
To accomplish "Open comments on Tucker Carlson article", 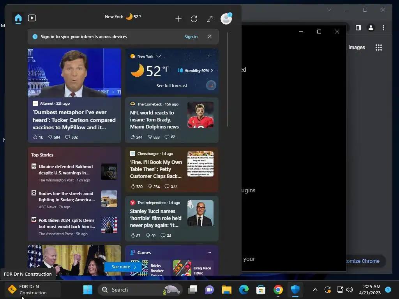I will pyautogui.click(x=72, y=137).
